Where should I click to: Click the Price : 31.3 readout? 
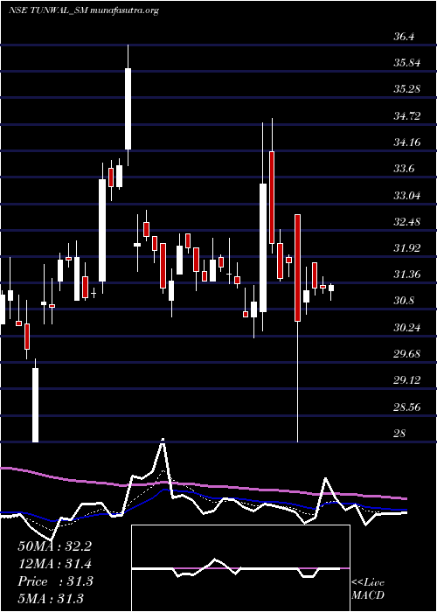(55, 581)
